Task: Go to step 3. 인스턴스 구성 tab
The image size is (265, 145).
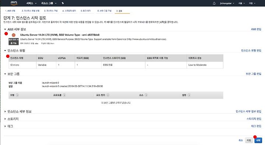Action: click(51, 11)
